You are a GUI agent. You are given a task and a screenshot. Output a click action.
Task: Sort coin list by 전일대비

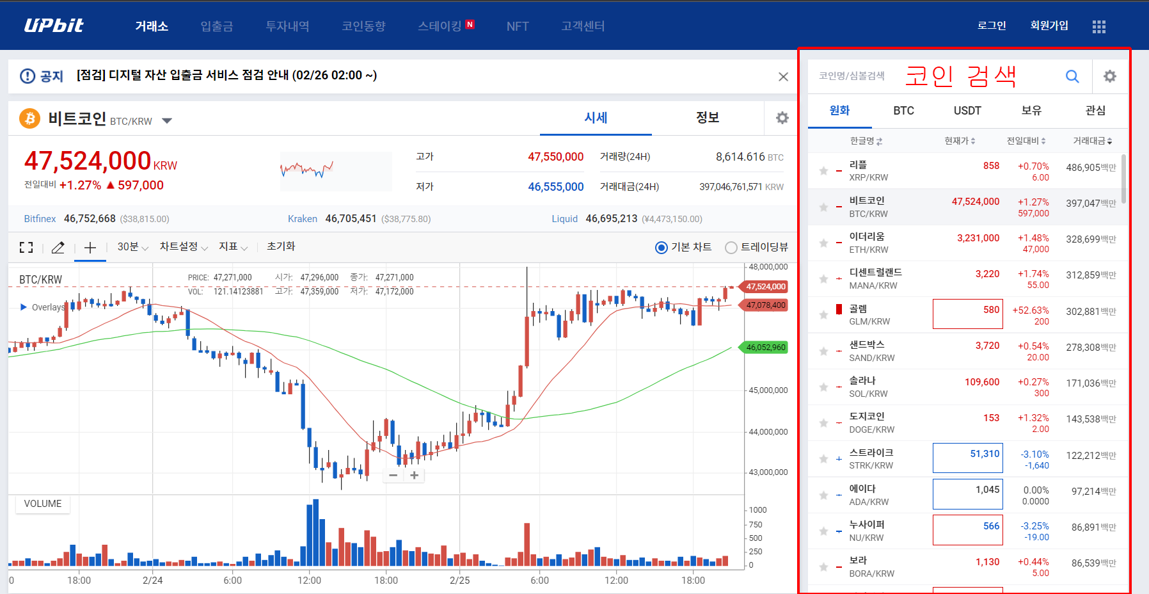coord(1026,141)
